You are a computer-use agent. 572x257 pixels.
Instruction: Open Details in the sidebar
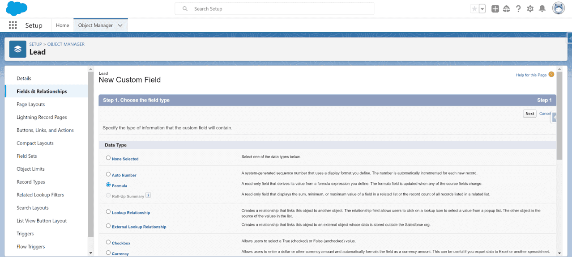[x=24, y=78]
